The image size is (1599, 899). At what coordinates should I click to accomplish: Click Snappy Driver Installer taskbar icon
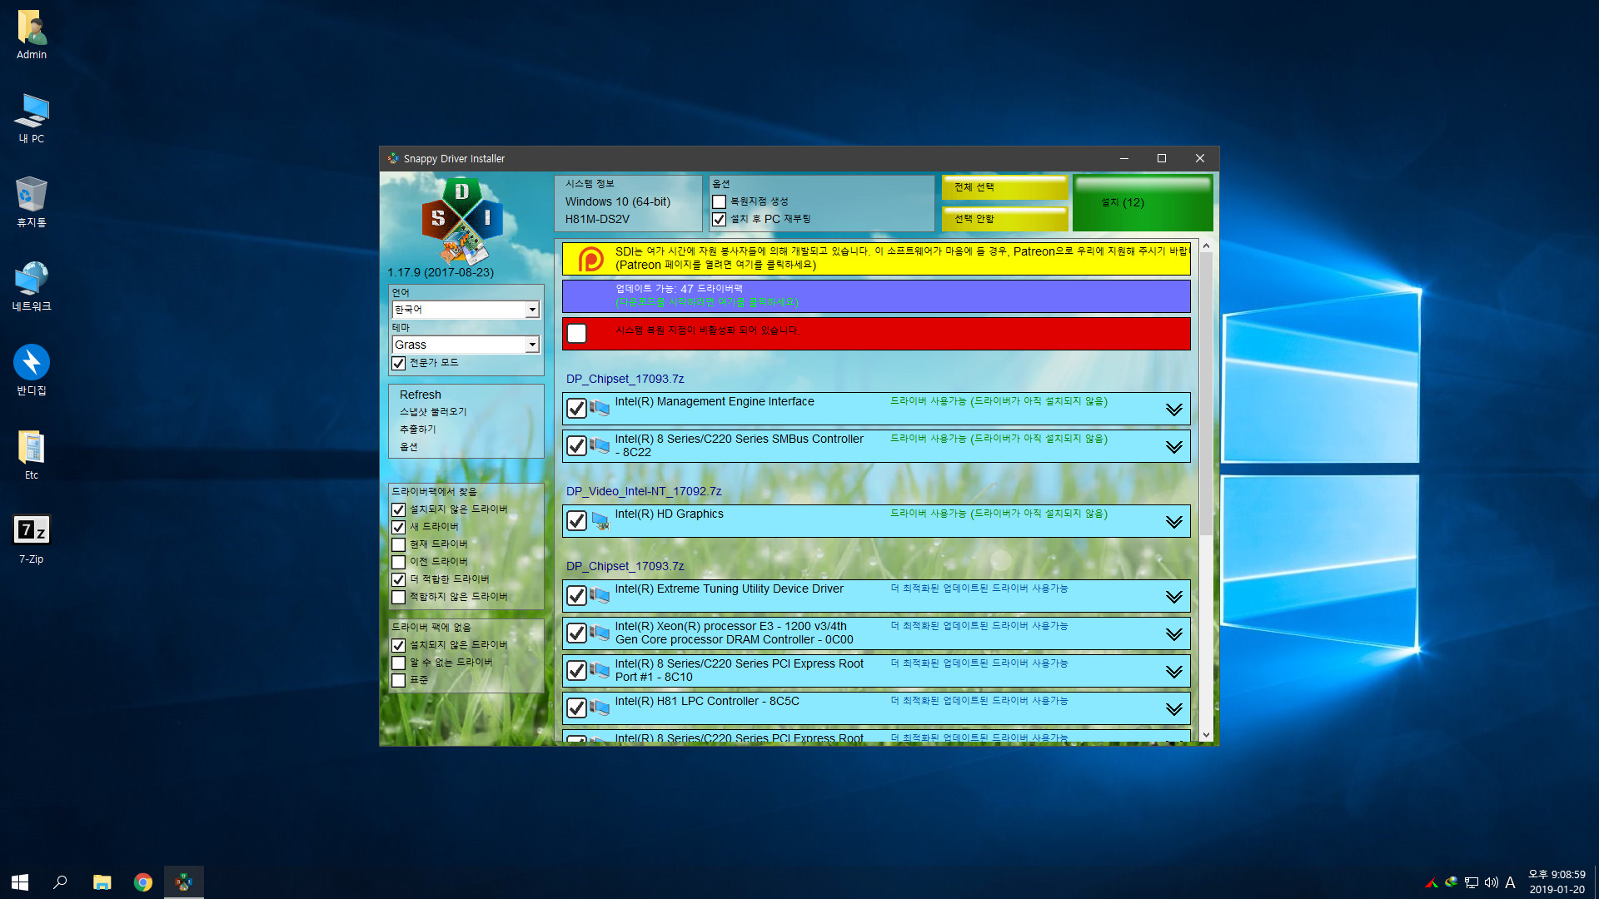[x=184, y=882]
